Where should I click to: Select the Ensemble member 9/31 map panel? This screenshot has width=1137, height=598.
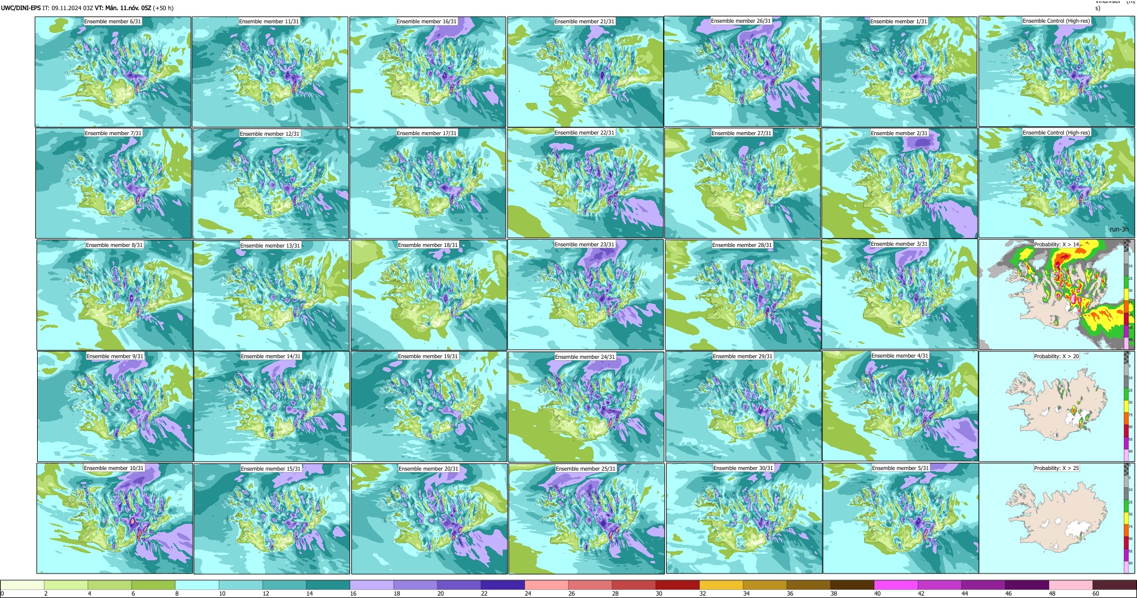pos(115,407)
